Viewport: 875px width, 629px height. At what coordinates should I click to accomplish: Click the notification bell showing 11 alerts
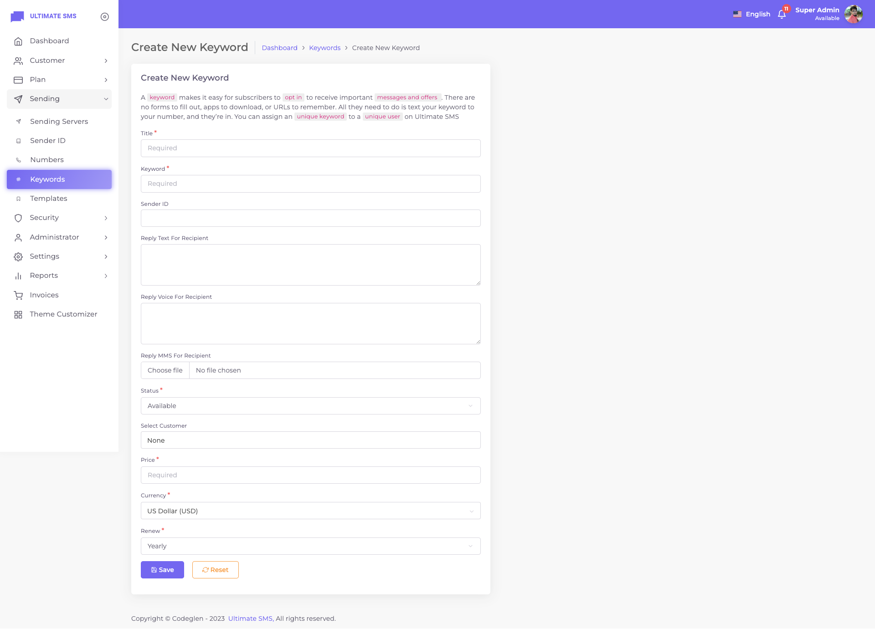[x=782, y=14]
